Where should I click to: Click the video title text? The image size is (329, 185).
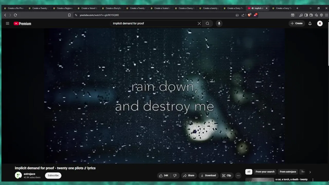[55, 168]
